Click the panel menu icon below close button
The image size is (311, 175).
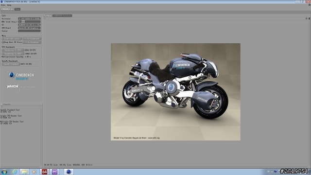point(310,5)
